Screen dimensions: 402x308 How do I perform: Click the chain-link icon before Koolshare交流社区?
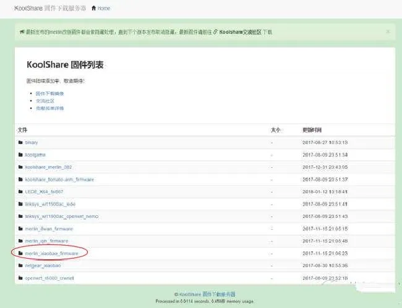pos(215,32)
